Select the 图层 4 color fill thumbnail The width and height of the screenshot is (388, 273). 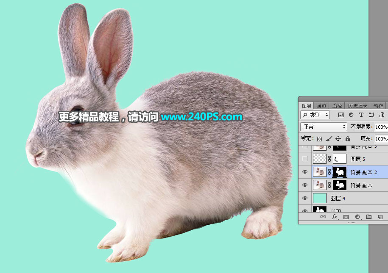pos(319,198)
